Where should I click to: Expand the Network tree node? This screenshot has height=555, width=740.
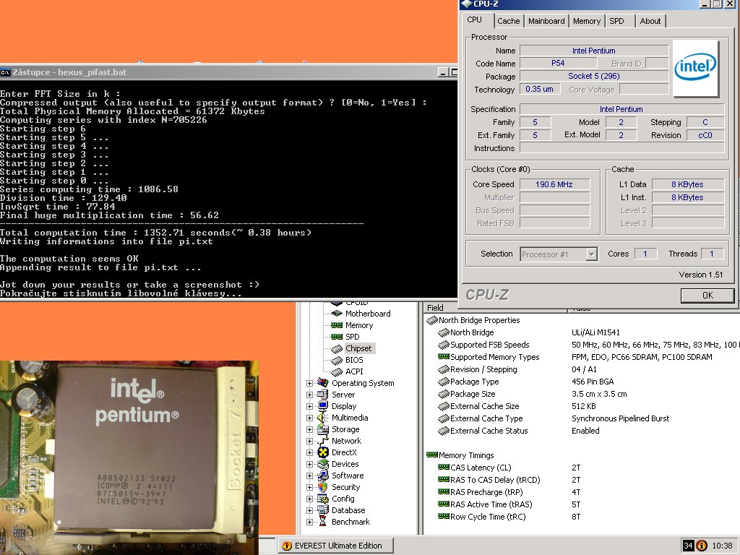coord(309,441)
